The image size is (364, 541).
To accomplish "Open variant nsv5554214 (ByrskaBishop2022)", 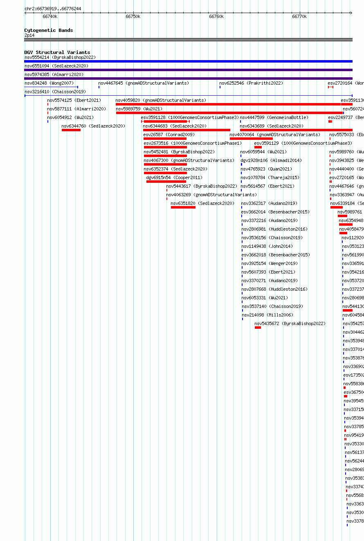I will click(60, 58).
